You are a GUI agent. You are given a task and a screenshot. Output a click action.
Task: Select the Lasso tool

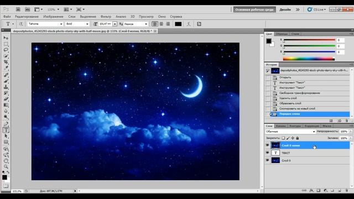coord(6,50)
